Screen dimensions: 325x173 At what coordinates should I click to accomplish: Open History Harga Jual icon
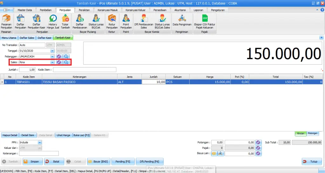[53, 22]
